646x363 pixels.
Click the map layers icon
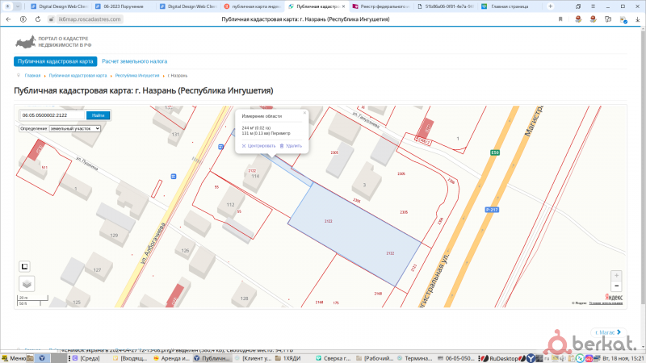(27, 283)
